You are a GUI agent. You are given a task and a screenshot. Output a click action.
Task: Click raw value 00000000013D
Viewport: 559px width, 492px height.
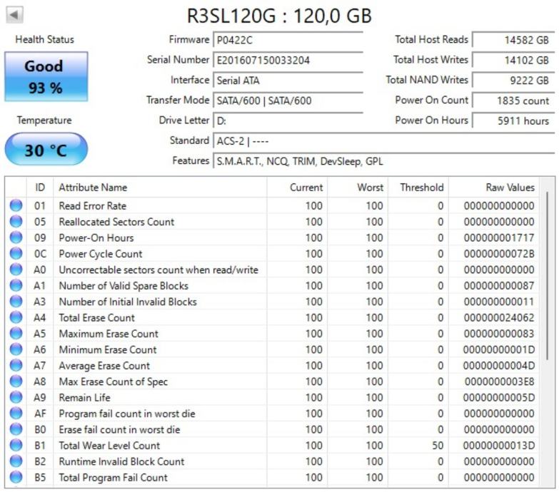tap(499, 446)
